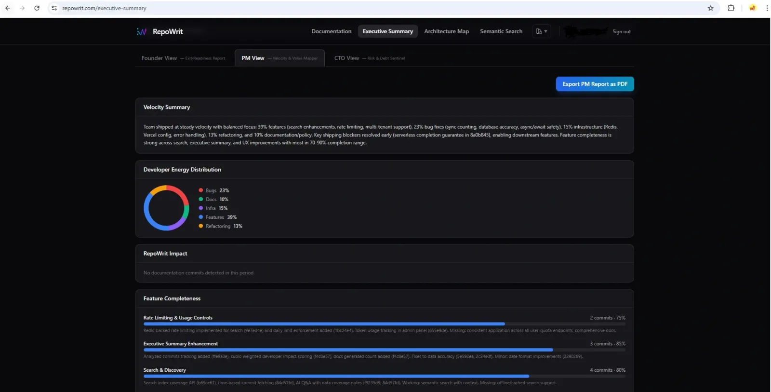This screenshot has height=392, width=771.
Task: Open Chrome three-dot menu
Action: coord(767,8)
